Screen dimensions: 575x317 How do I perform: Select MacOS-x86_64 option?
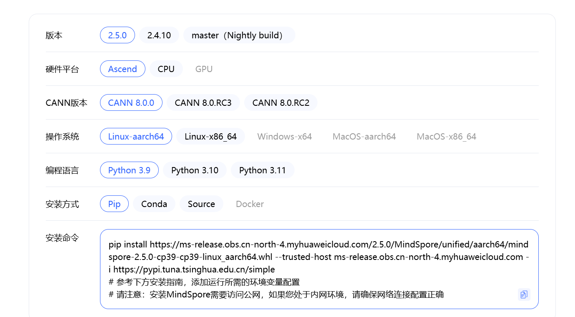(x=446, y=137)
